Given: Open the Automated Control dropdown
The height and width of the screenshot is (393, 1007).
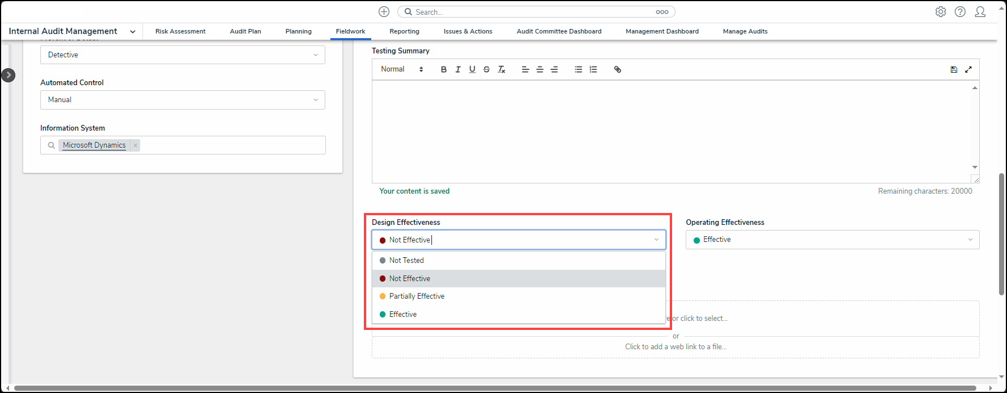Looking at the screenshot, I should click(182, 100).
